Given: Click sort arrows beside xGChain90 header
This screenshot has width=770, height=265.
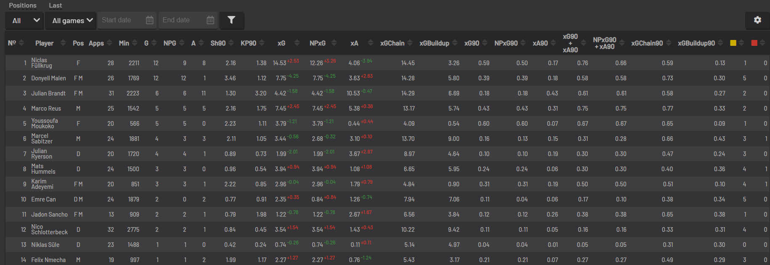Looking at the screenshot, I should (x=669, y=43).
